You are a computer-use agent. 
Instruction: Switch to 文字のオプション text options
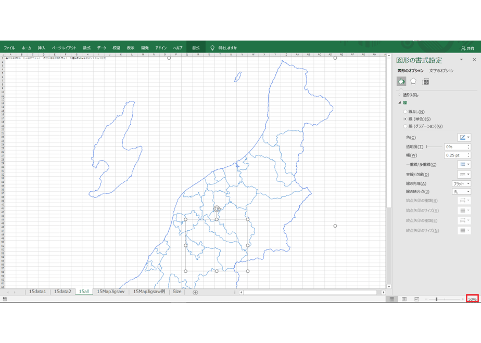441,71
